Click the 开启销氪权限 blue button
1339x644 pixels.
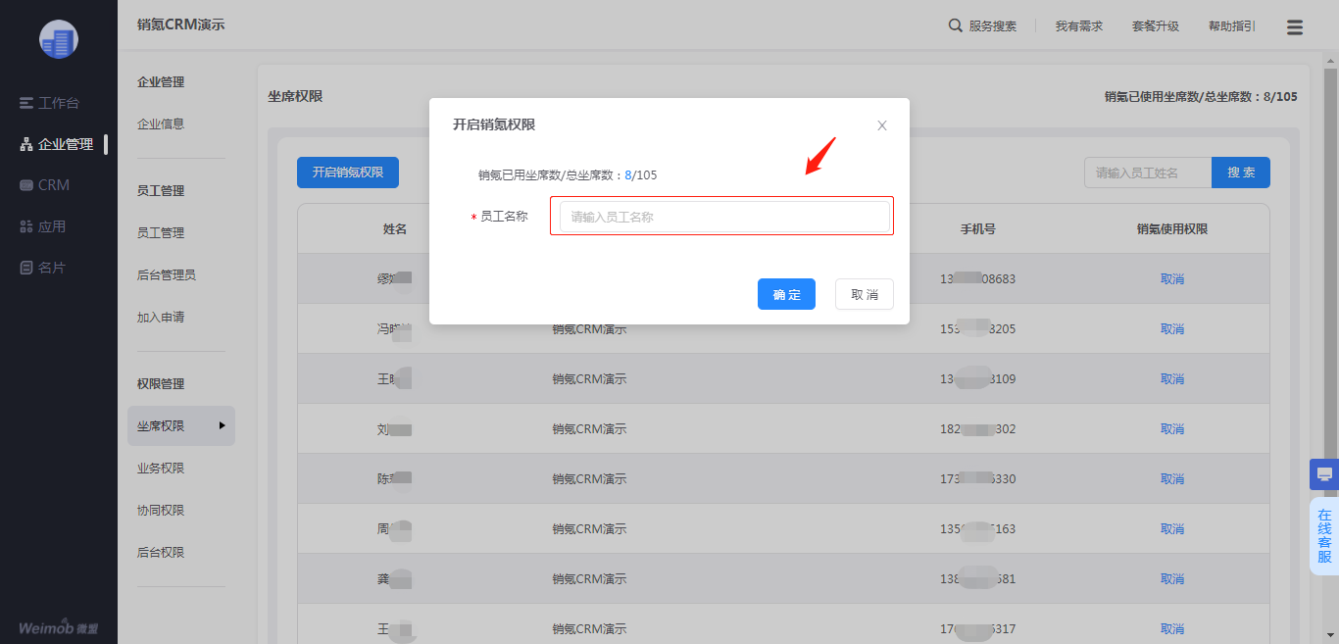click(348, 173)
